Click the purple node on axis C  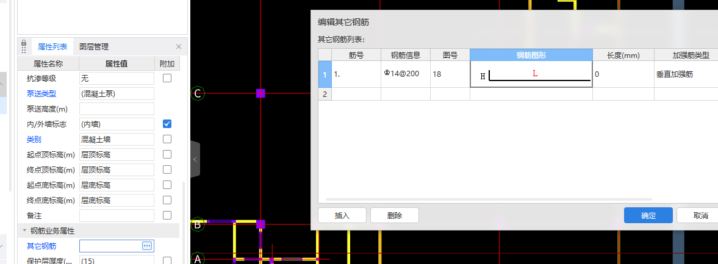tap(260, 93)
